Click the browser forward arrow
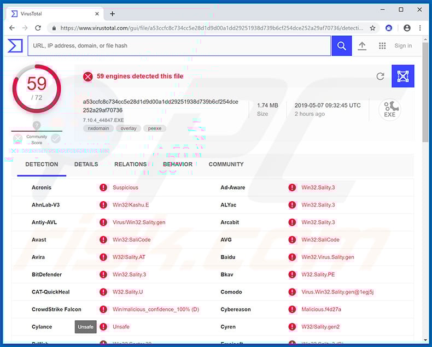 [x=25, y=28]
